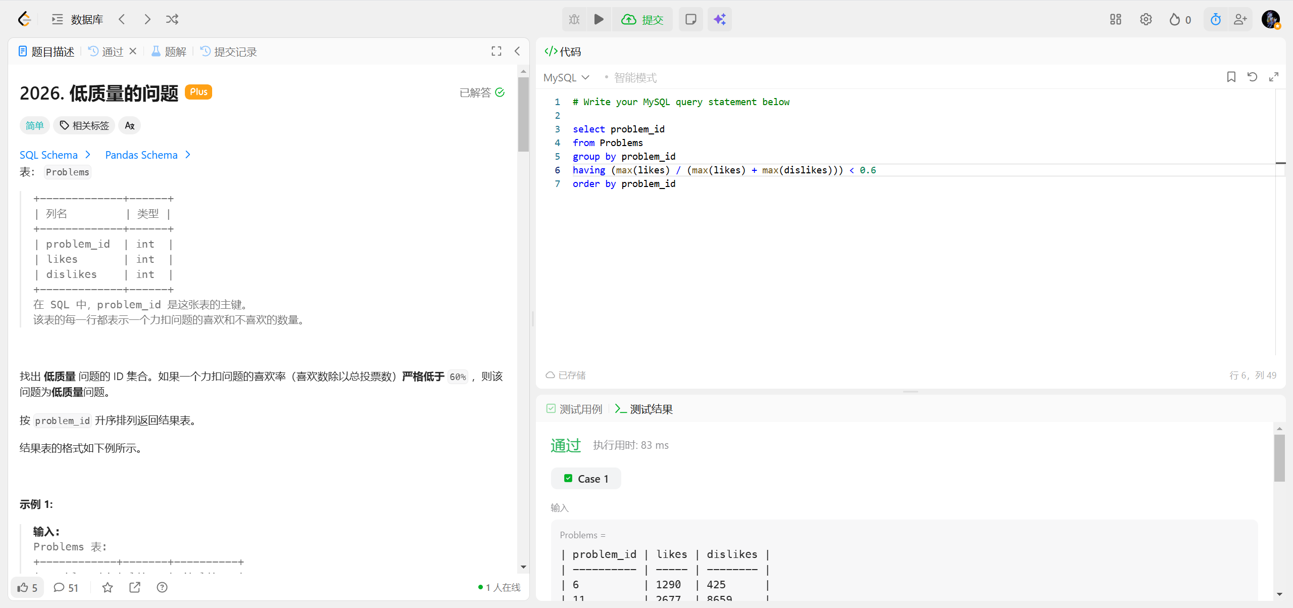The image size is (1293, 608).
Task: Show 相关标签 related tags
Action: [x=84, y=125]
